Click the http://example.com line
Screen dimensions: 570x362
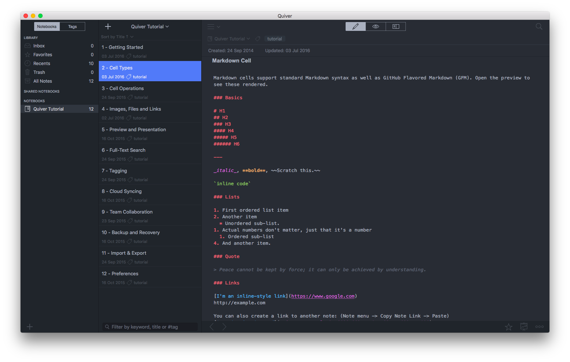click(239, 303)
